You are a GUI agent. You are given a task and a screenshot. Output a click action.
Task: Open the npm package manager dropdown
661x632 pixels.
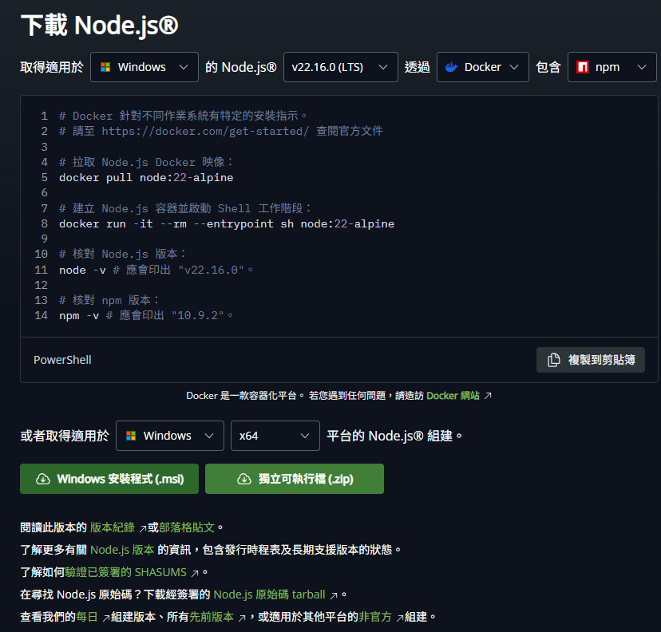click(x=612, y=67)
